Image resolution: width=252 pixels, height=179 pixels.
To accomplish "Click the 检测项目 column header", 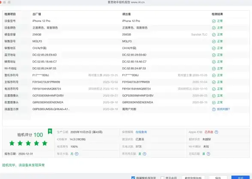I will (x=10, y=14).
